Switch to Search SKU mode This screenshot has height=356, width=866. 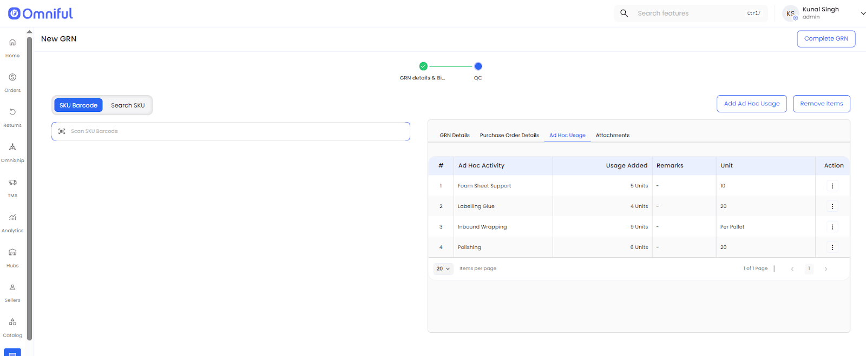(x=128, y=105)
